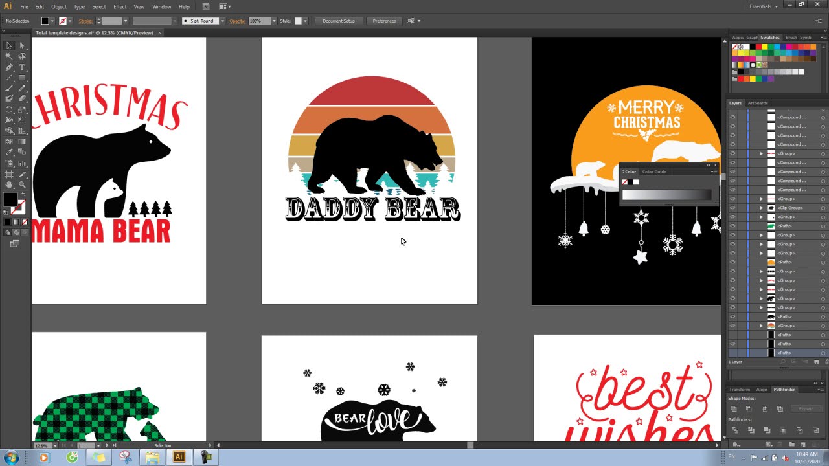The image size is (829, 466).
Task: Open the Fill color dropdown in control bar
Action: [52, 21]
